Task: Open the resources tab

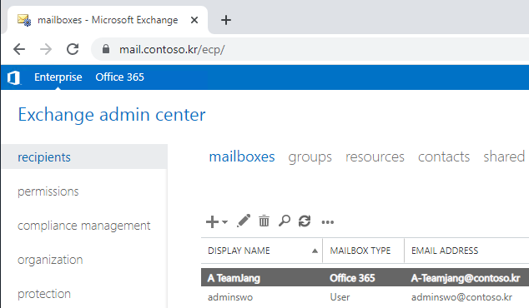Action: [x=375, y=156]
